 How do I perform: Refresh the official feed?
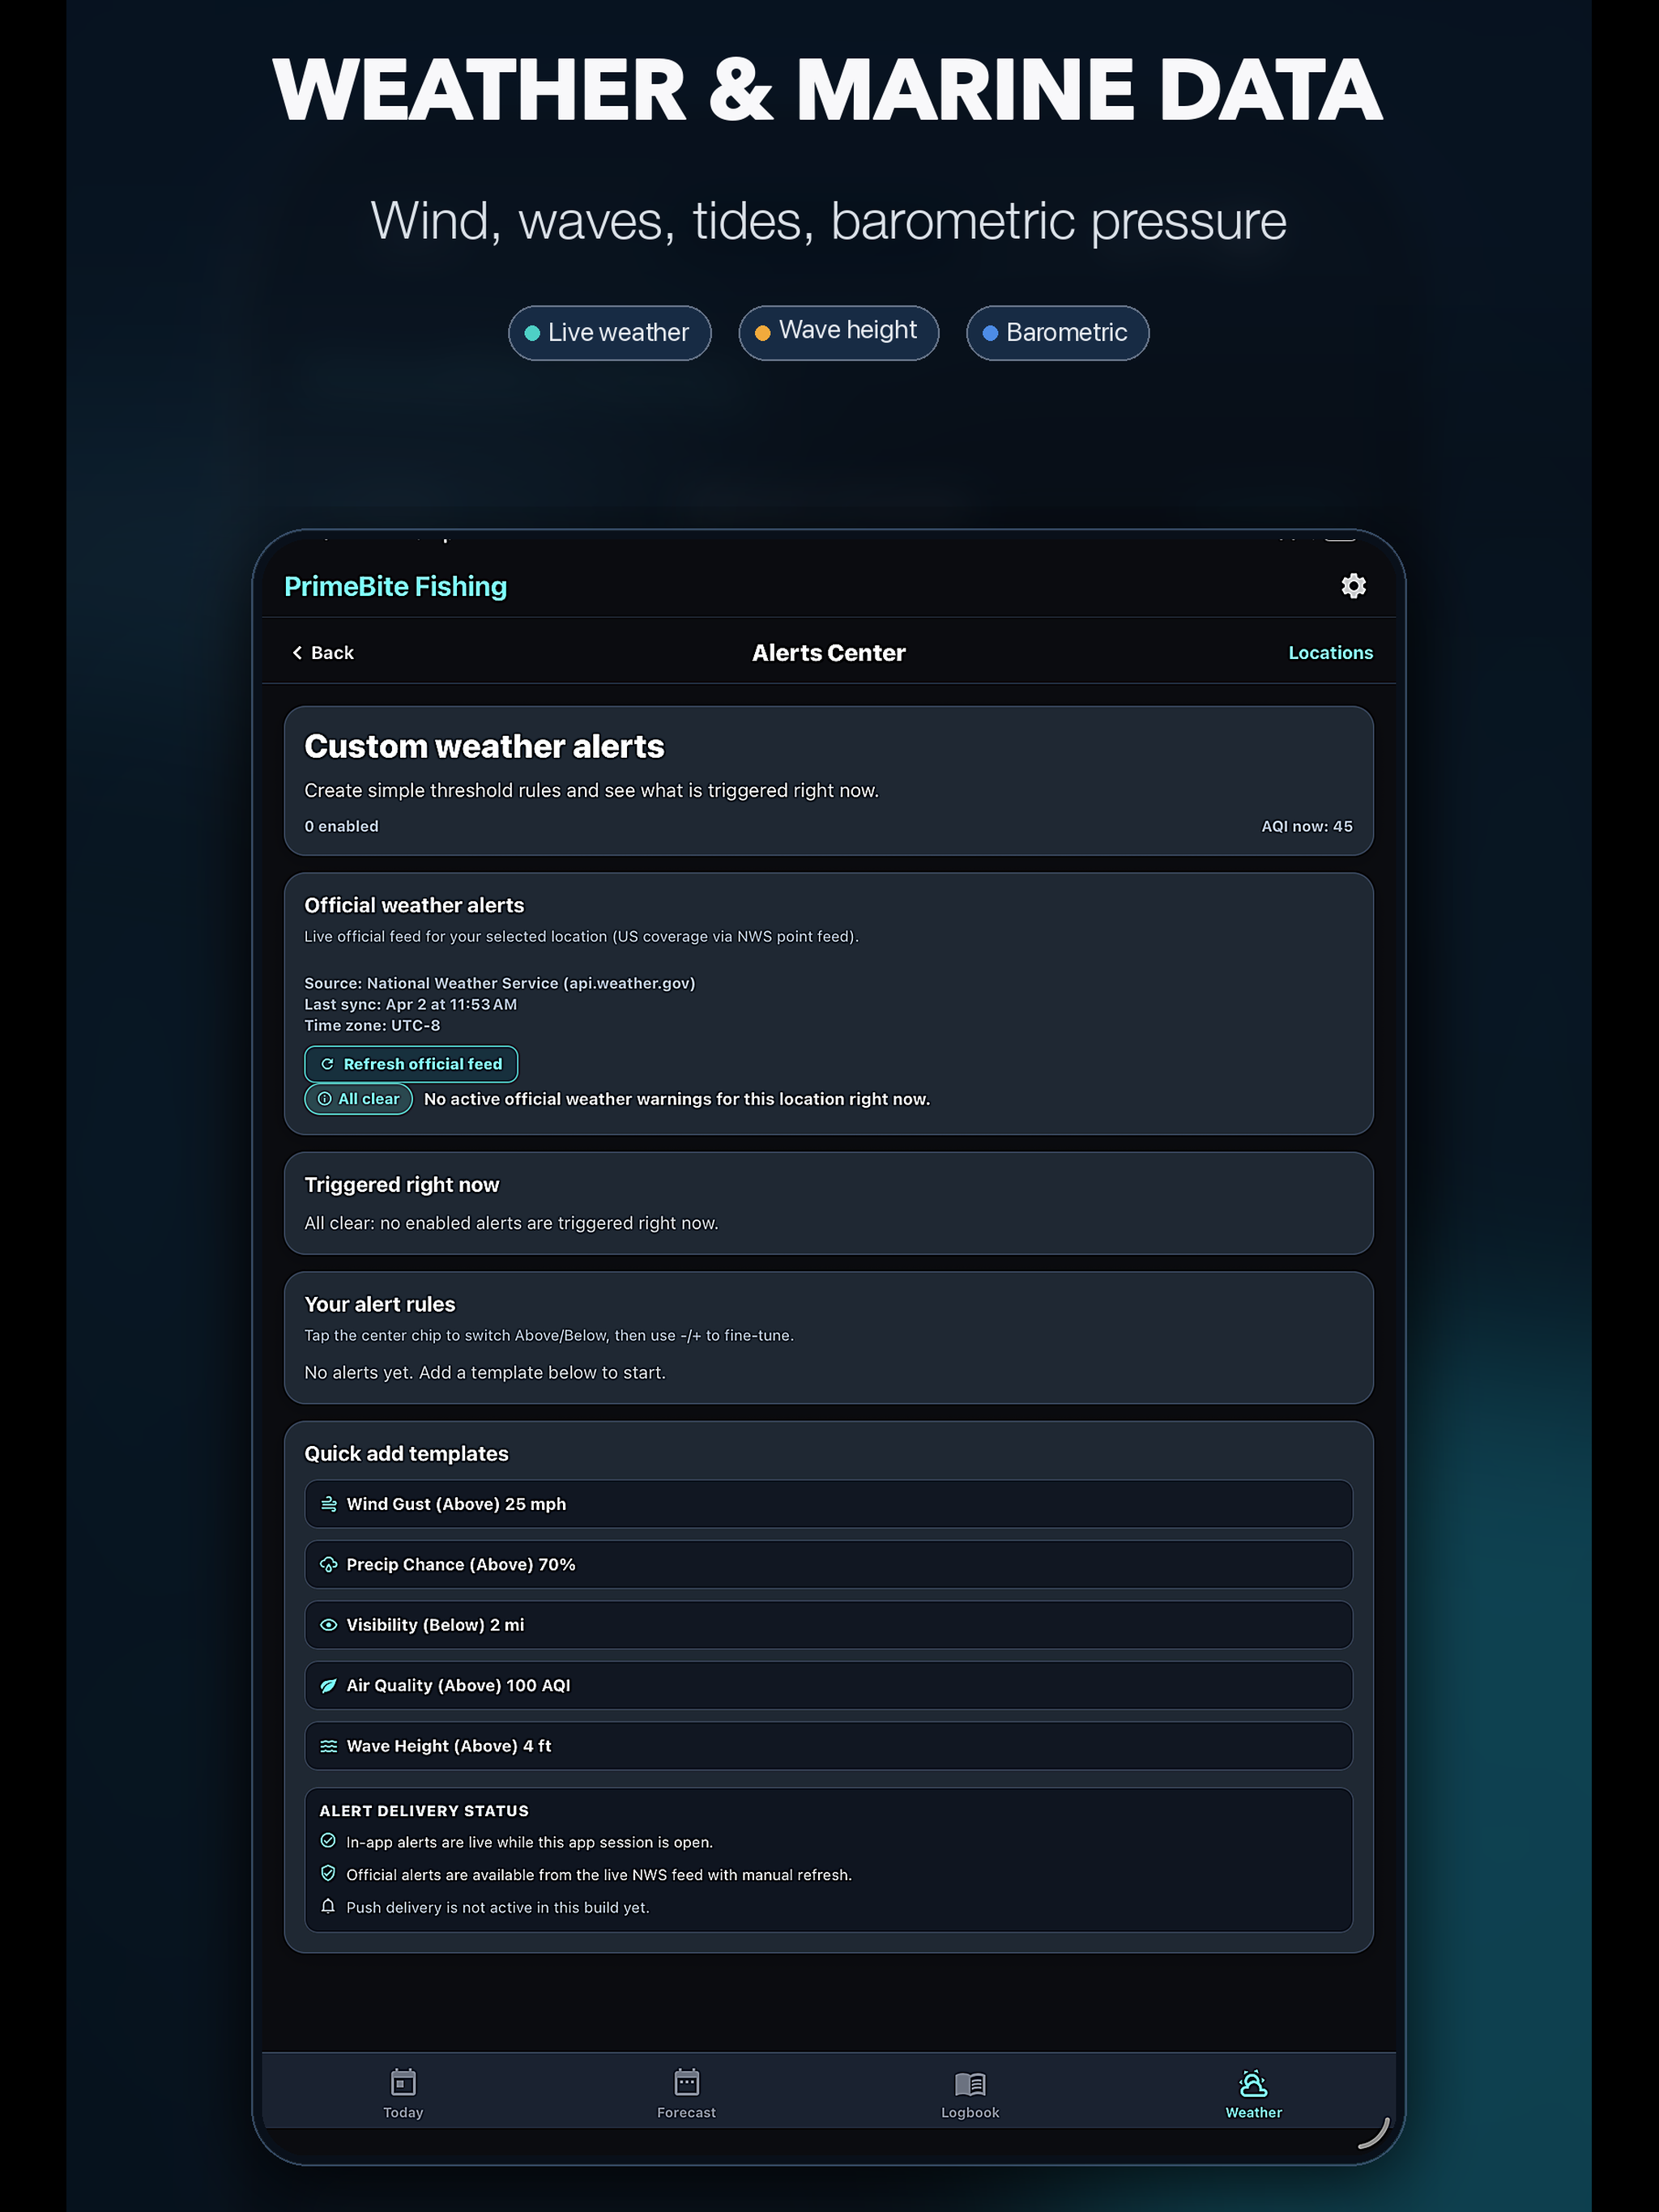(412, 1064)
